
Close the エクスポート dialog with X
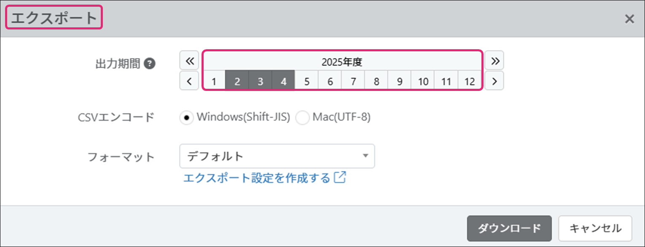point(629,19)
